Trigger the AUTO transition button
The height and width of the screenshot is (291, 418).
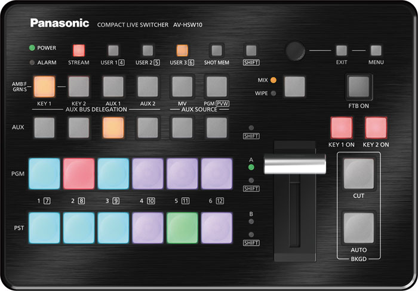(358, 228)
